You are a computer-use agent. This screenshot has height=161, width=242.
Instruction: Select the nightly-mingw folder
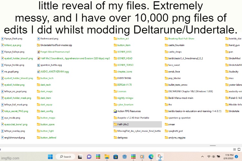click(123, 98)
